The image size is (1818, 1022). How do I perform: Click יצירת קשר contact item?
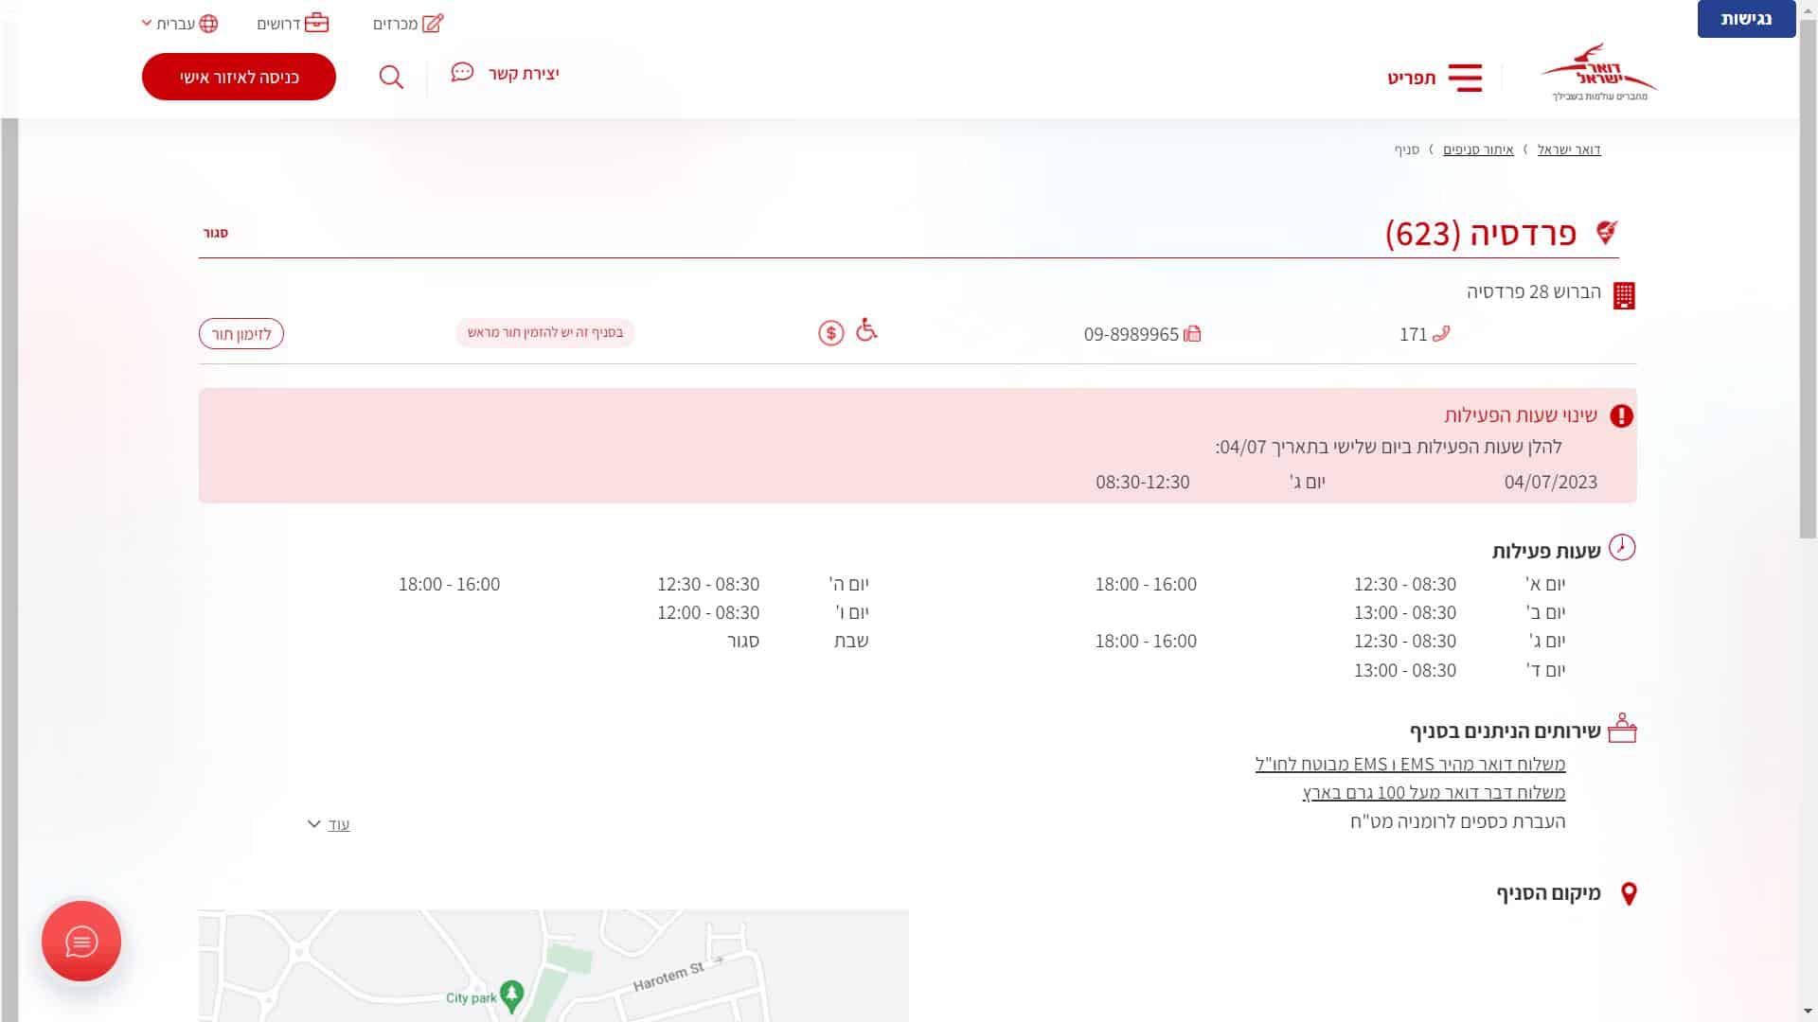524,74
